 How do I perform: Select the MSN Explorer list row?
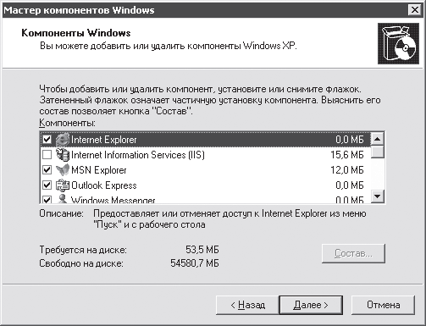point(205,170)
